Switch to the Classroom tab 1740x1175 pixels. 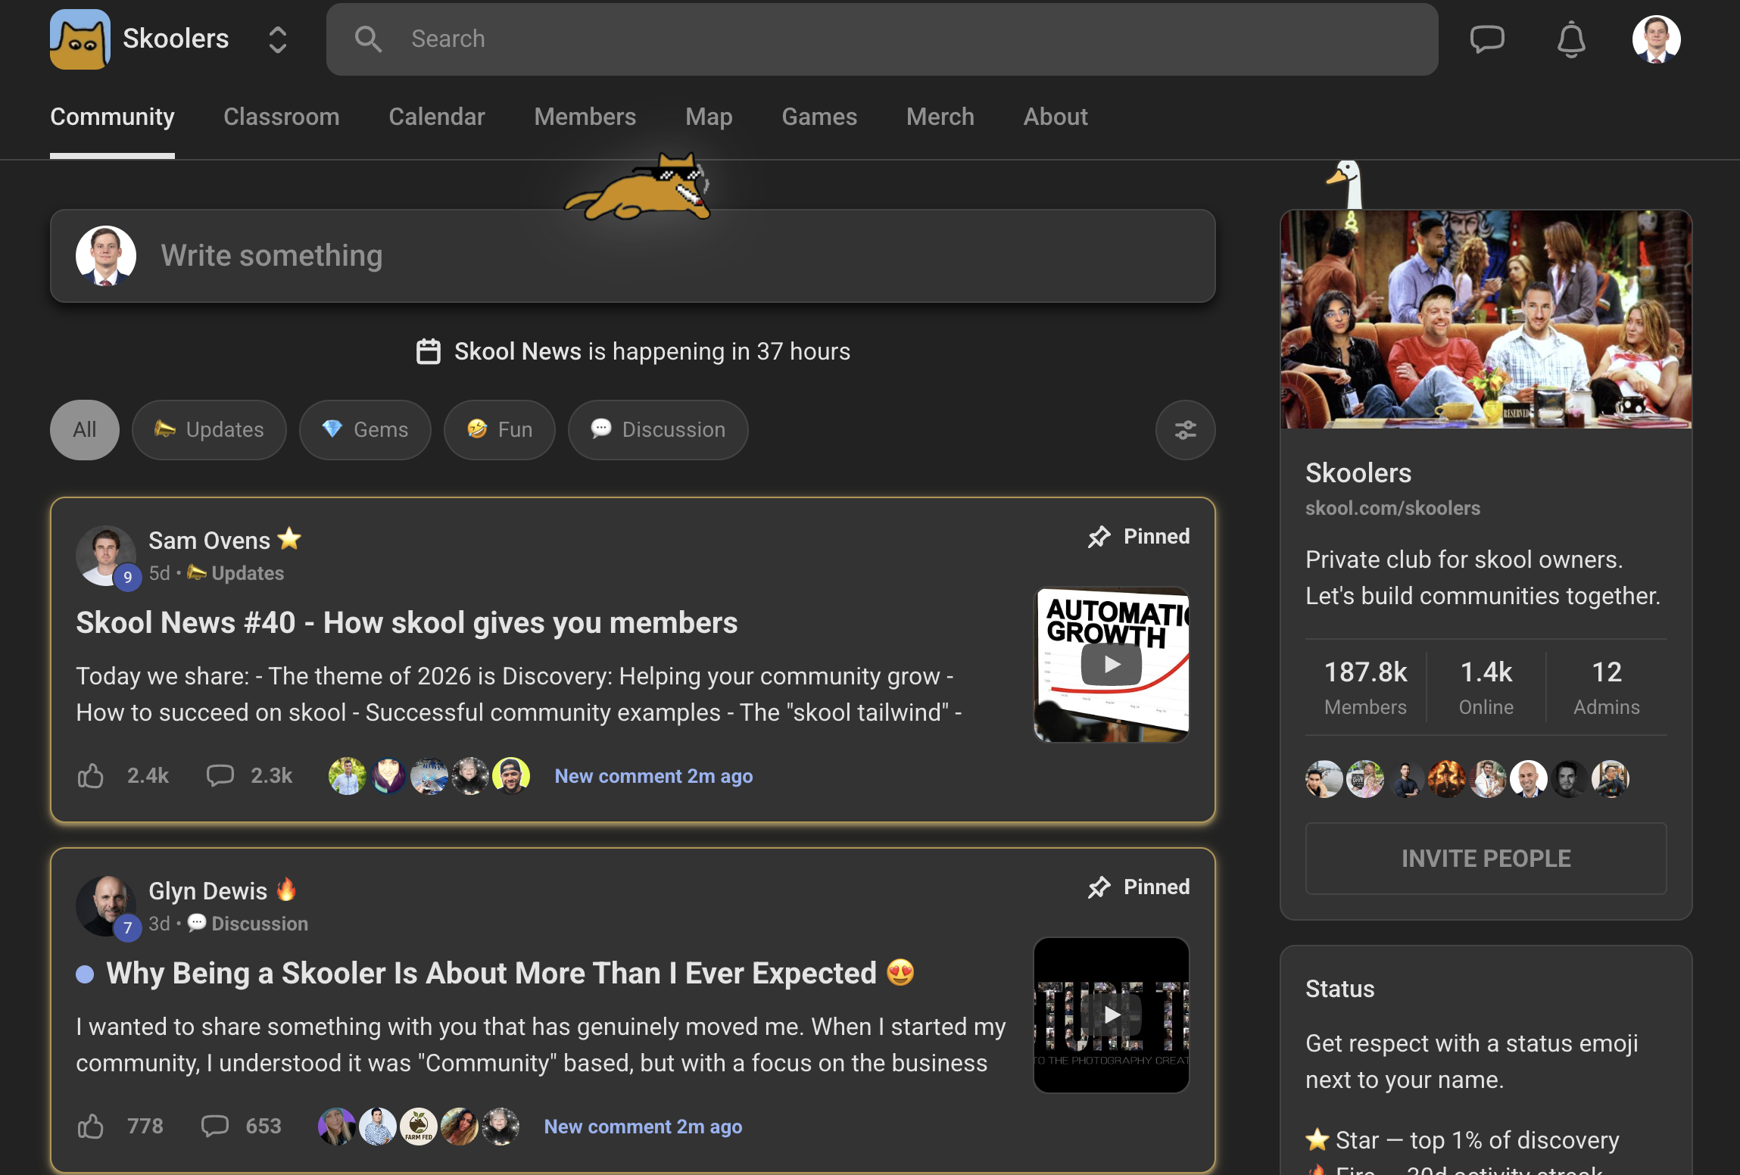coord(281,117)
